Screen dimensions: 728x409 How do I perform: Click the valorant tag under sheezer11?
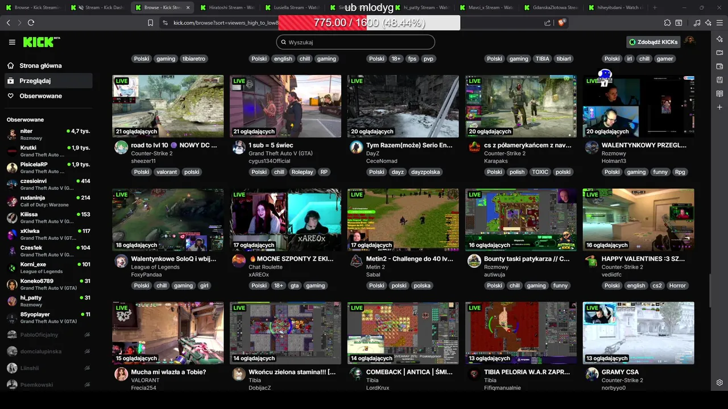pos(167,172)
